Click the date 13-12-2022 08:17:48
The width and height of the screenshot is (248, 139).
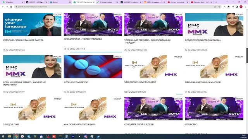[74, 49]
